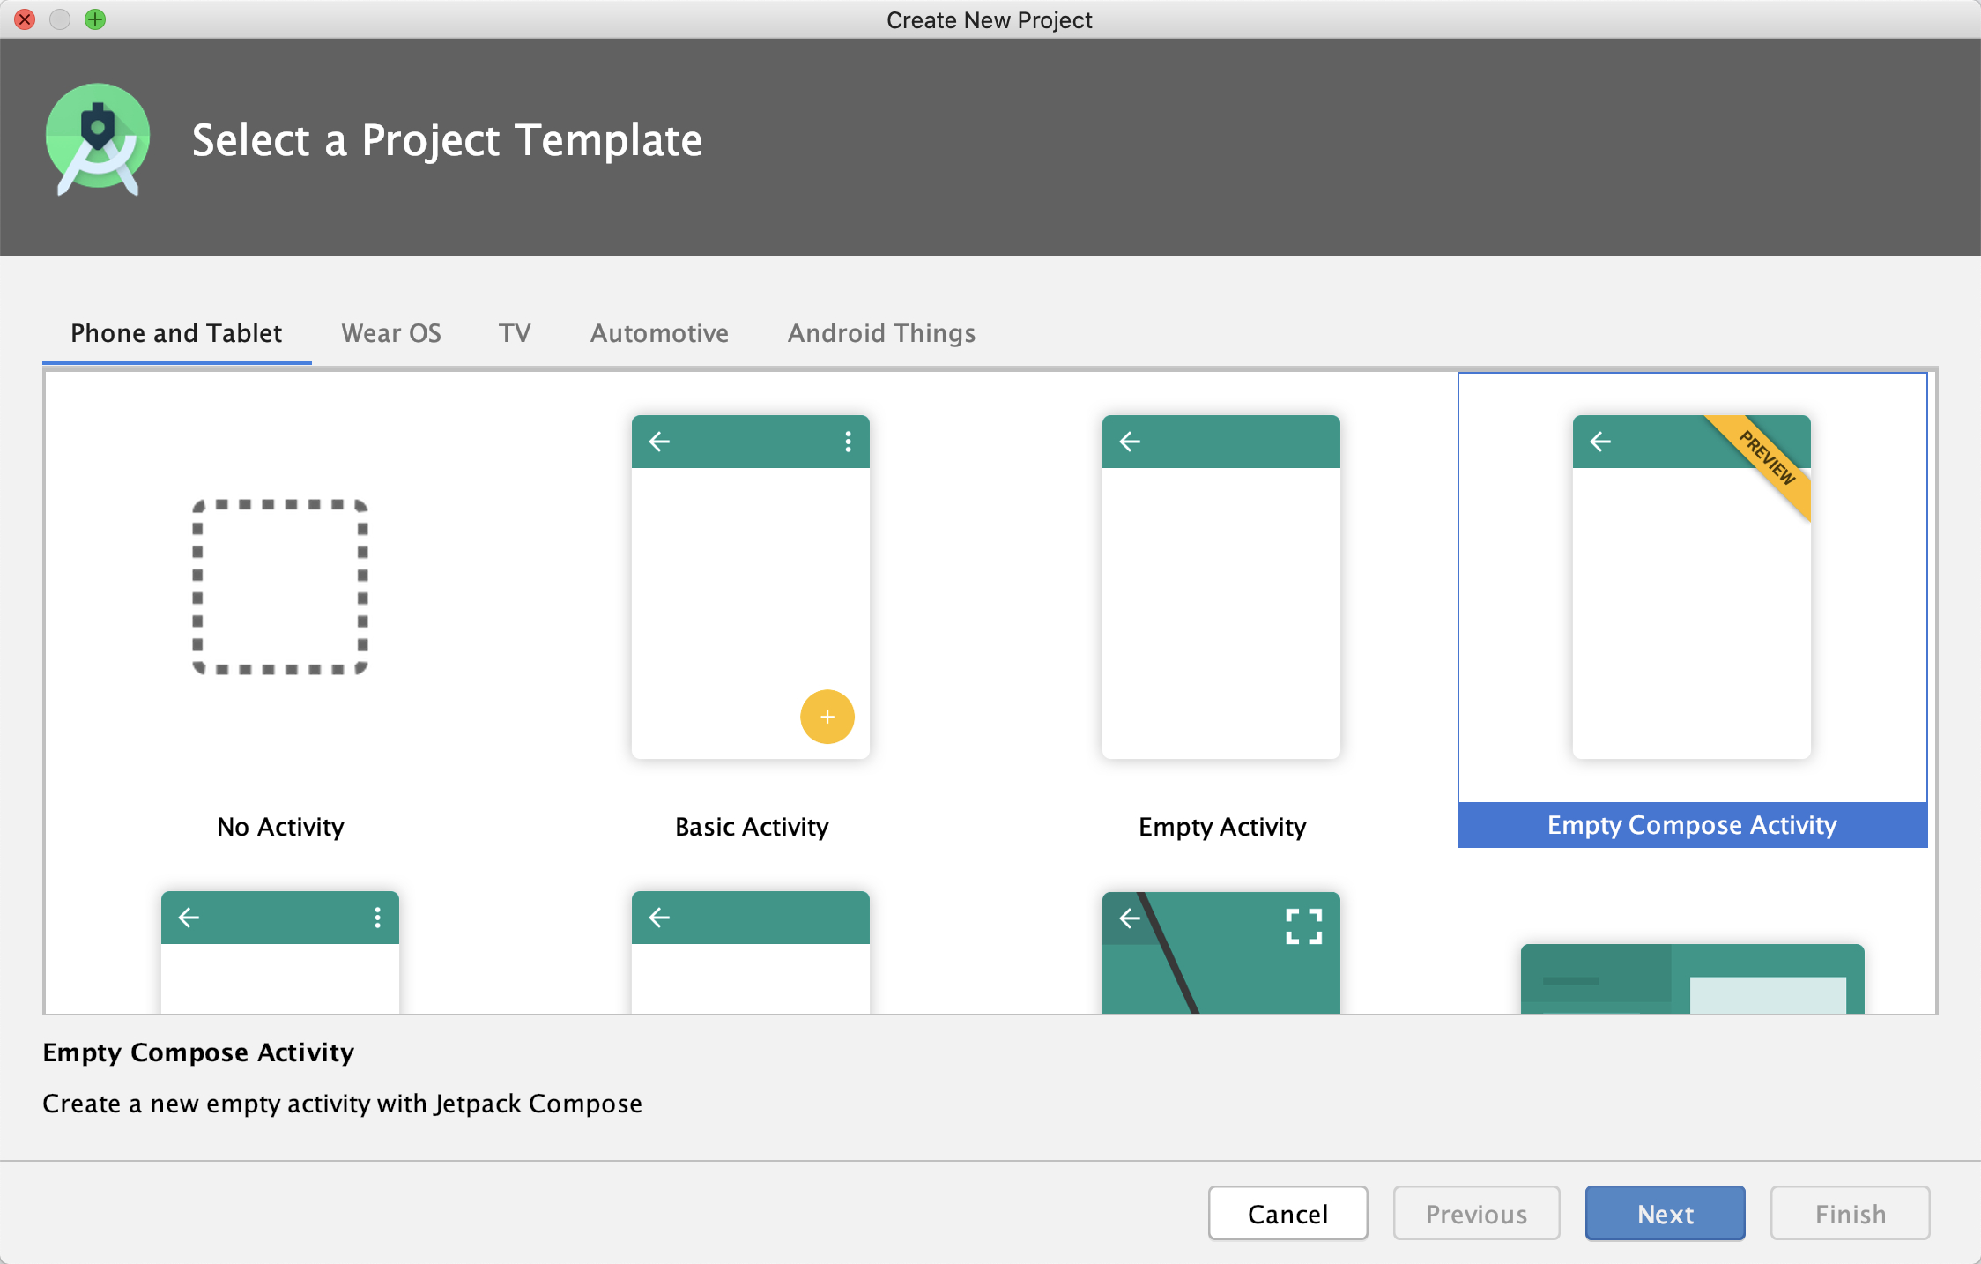
Task: Click the Cancel button
Action: pos(1287,1214)
